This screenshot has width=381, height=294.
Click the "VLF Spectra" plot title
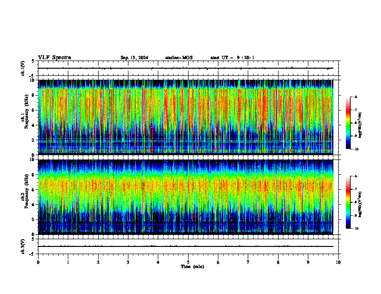tap(54, 58)
